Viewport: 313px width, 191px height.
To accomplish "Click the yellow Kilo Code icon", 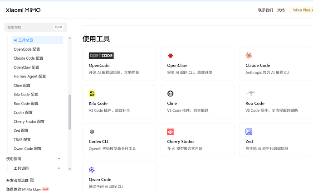I will click(x=92, y=94).
